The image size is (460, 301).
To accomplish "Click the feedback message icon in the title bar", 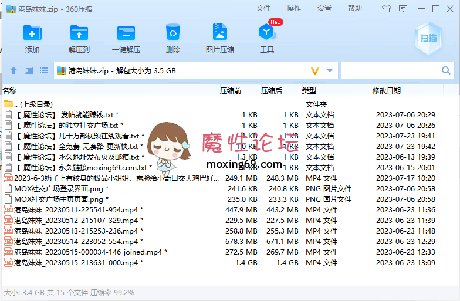I will tap(403, 9).
